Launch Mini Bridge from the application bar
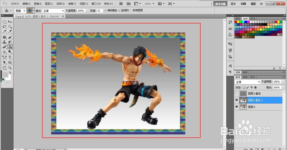Viewport: 287px width, 150px height. coord(129,4)
